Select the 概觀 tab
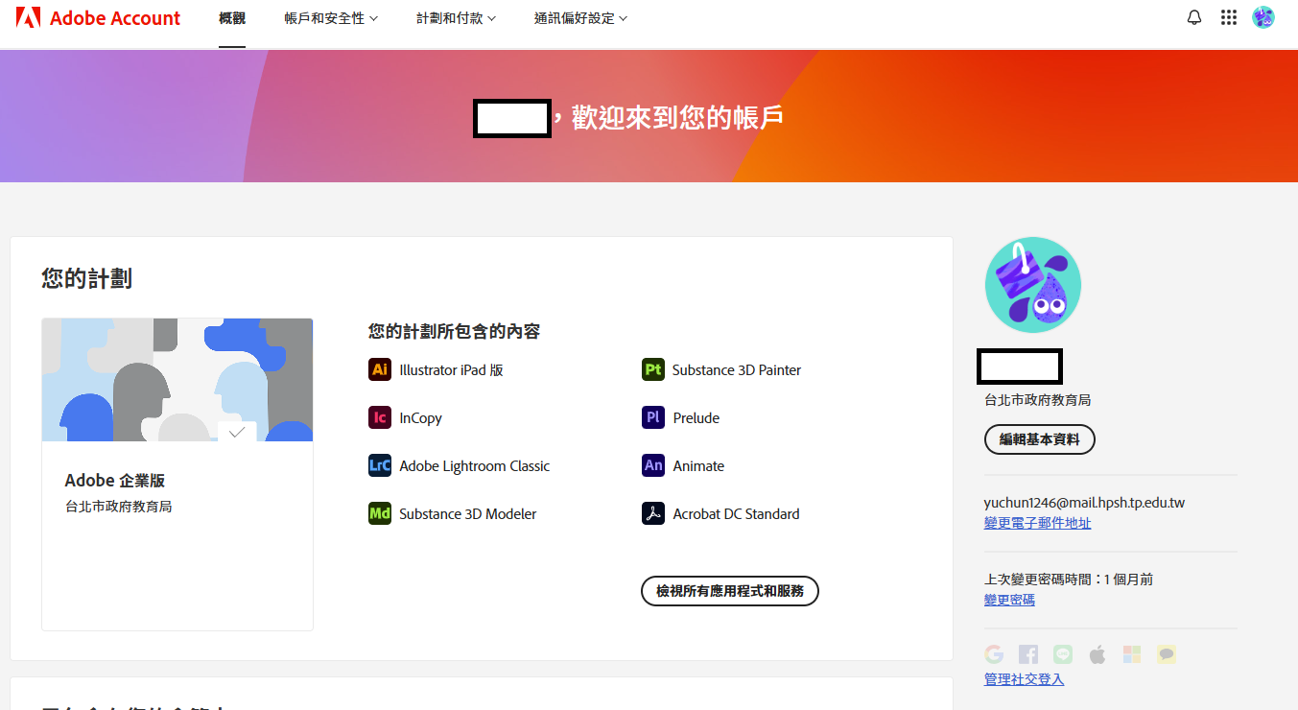 232,18
